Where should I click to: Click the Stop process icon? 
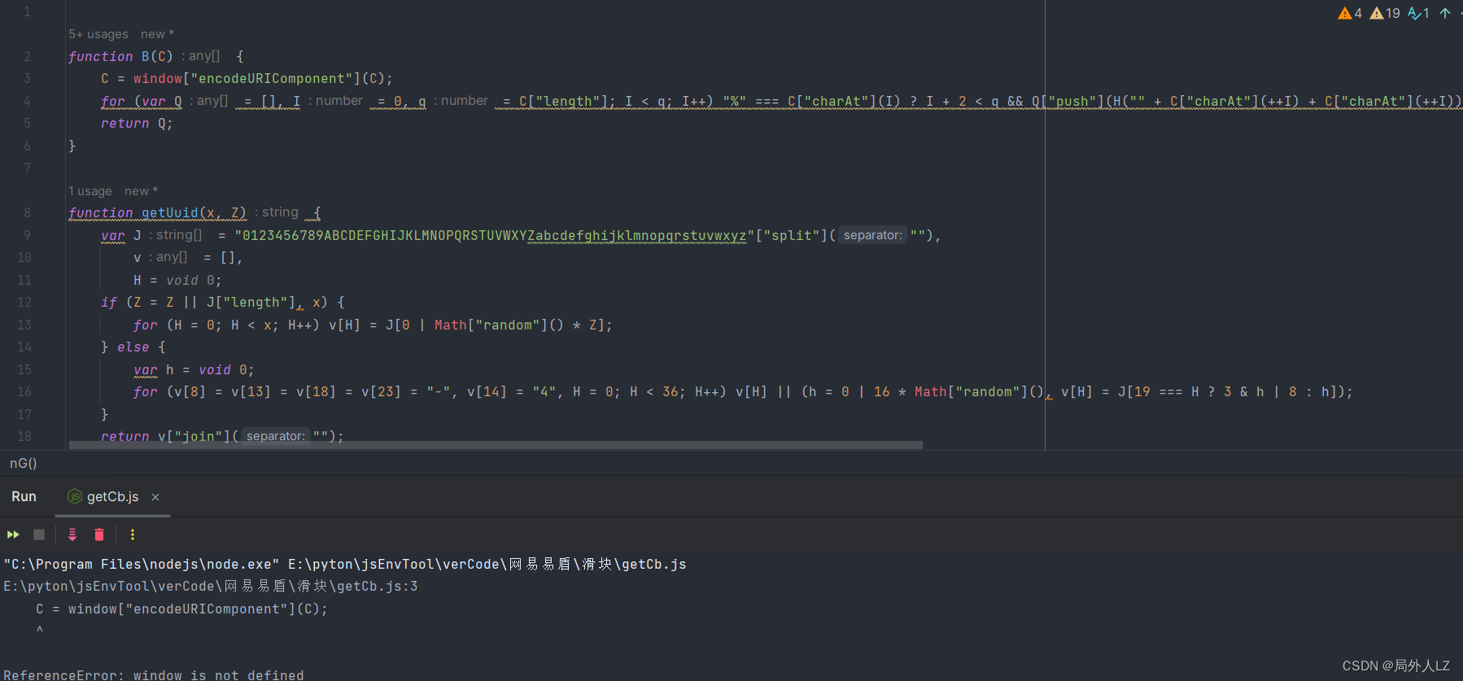tap(39, 535)
